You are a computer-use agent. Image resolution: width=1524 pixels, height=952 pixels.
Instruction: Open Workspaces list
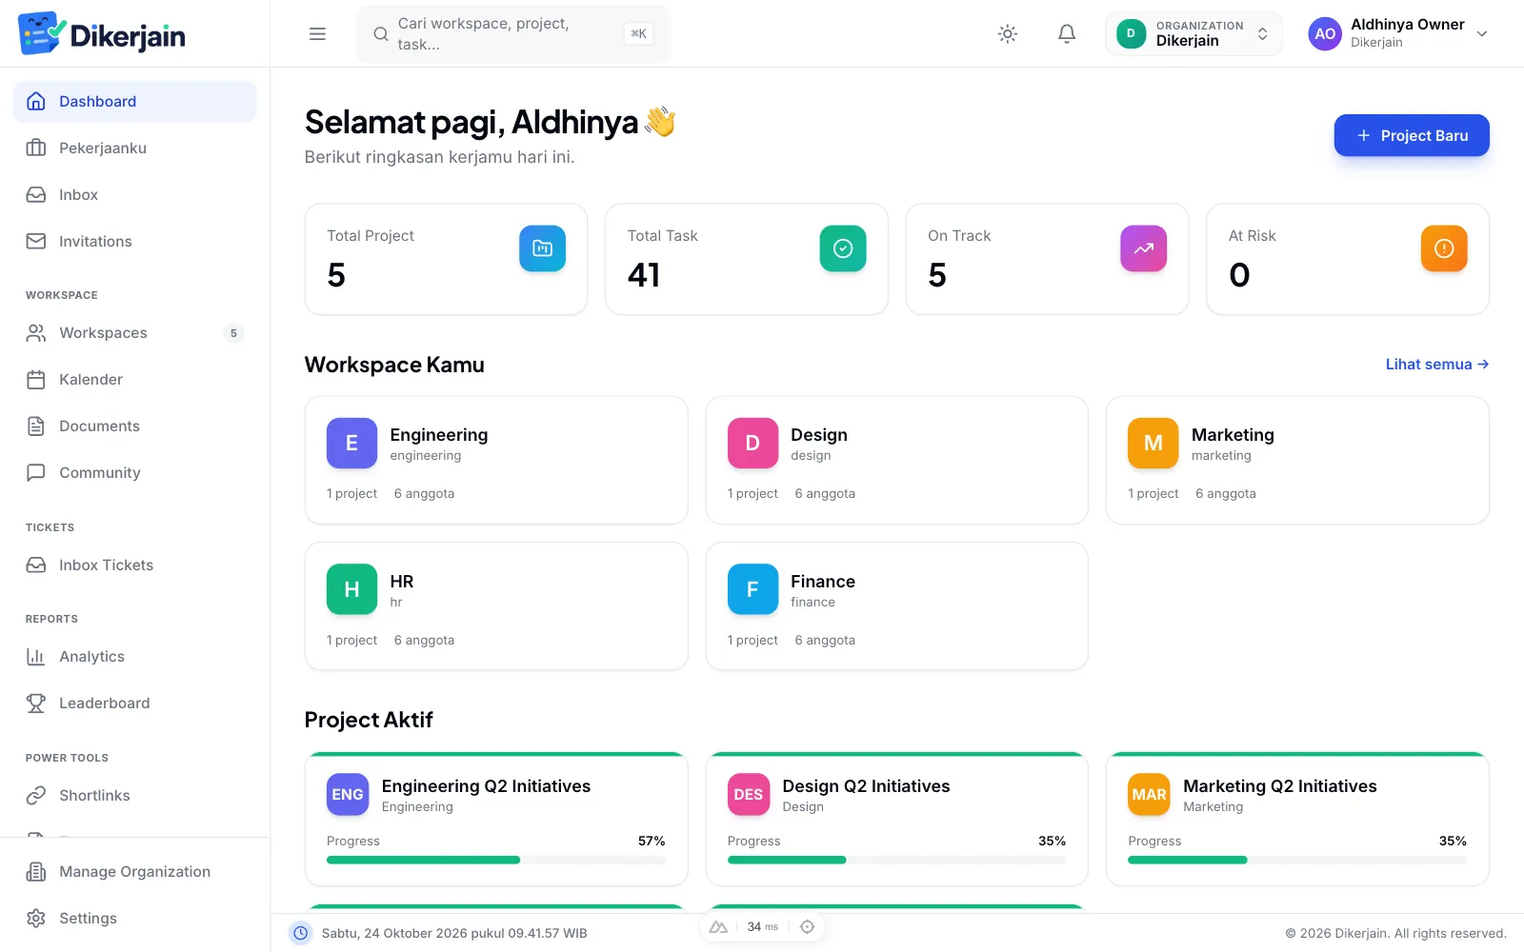(135, 333)
